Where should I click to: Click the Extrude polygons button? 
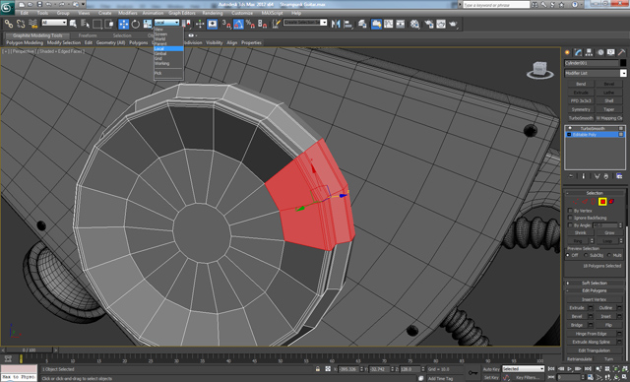coord(577,308)
